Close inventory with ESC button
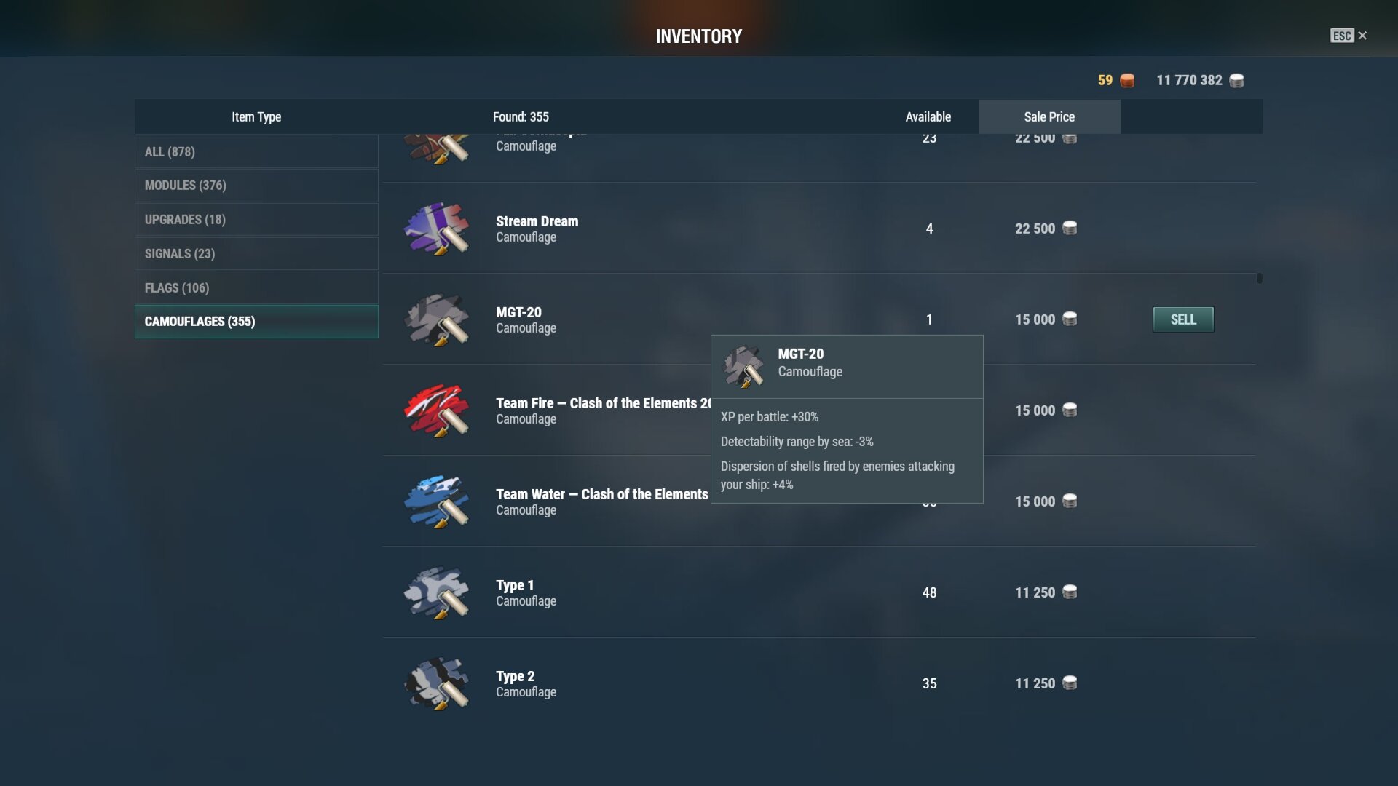Image resolution: width=1398 pixels, height=786 pixels. point(1348,36)
